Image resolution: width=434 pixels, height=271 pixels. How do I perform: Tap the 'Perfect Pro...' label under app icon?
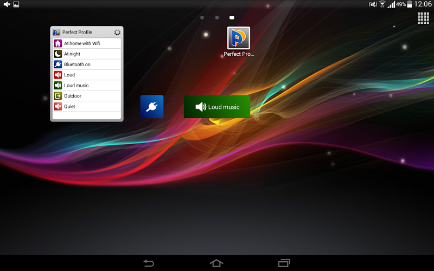[x=239, y=54]
